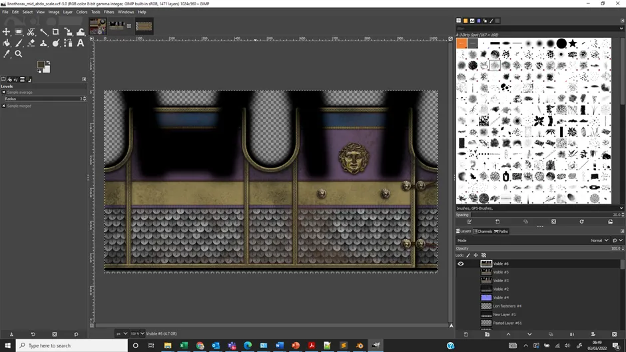Screen dimensions: 626x352
Task: Select the Smudge tool
Action: point(55,43)
